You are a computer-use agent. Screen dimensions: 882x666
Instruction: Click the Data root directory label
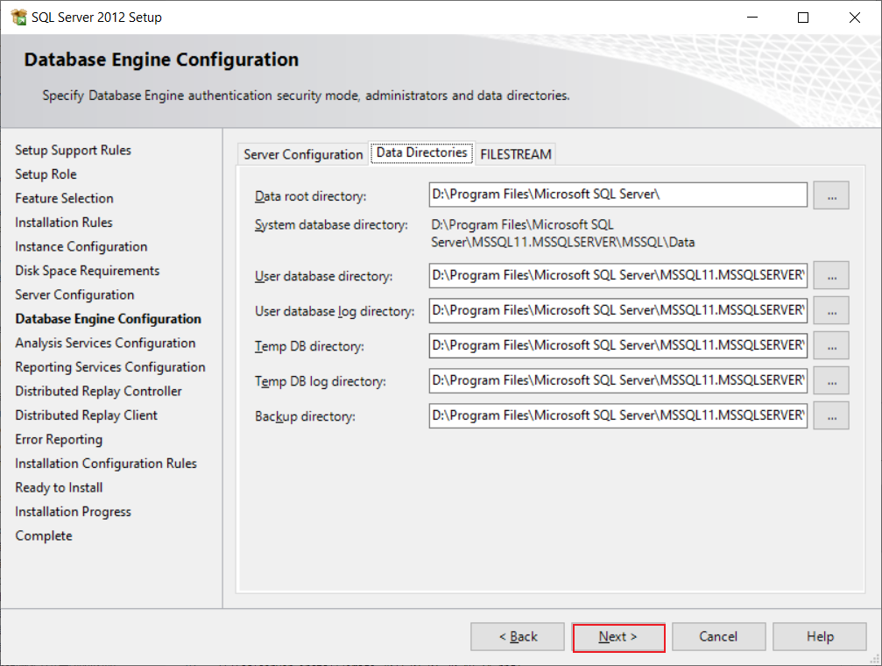click(x=311, y=196)
